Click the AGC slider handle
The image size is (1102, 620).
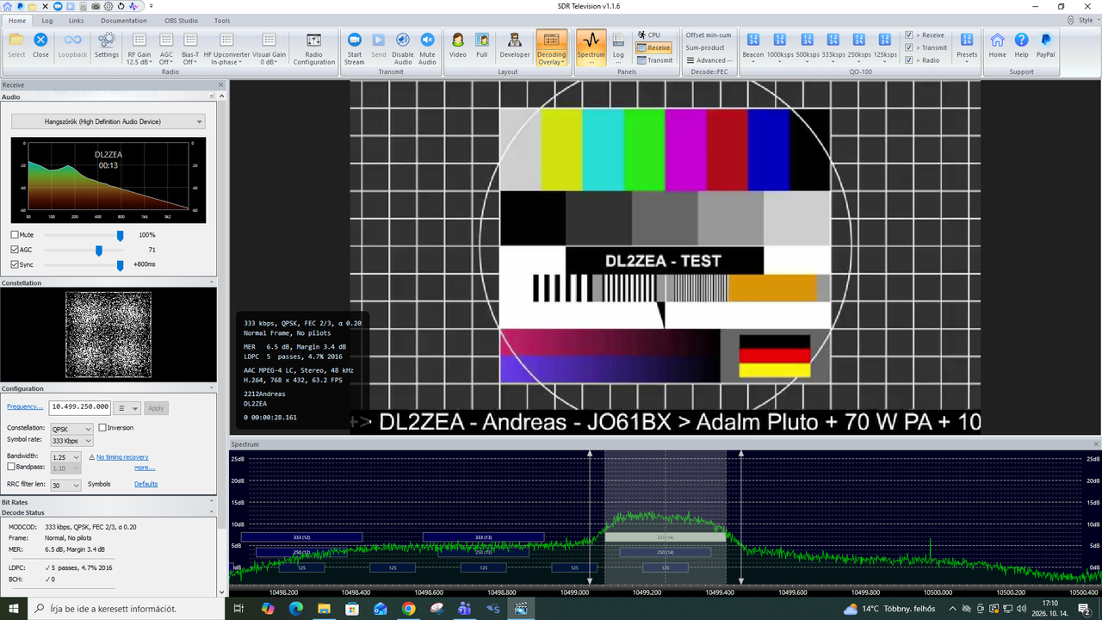(99, 250)
